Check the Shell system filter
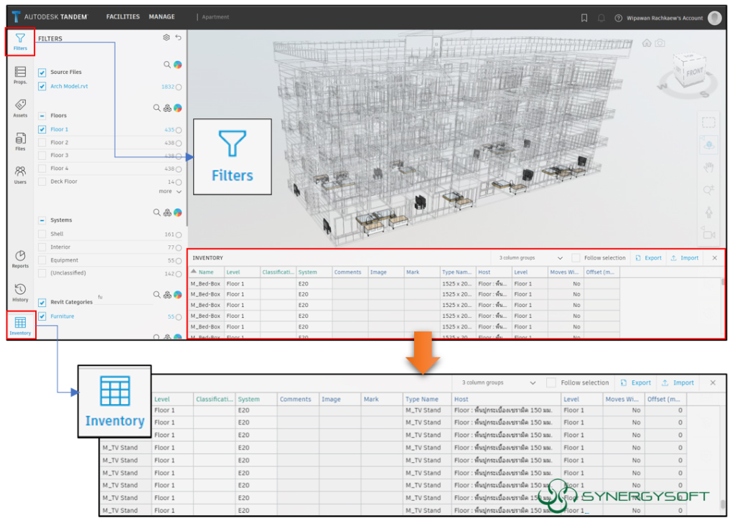Screen dimensions: 735x523 tap(41, 233)
